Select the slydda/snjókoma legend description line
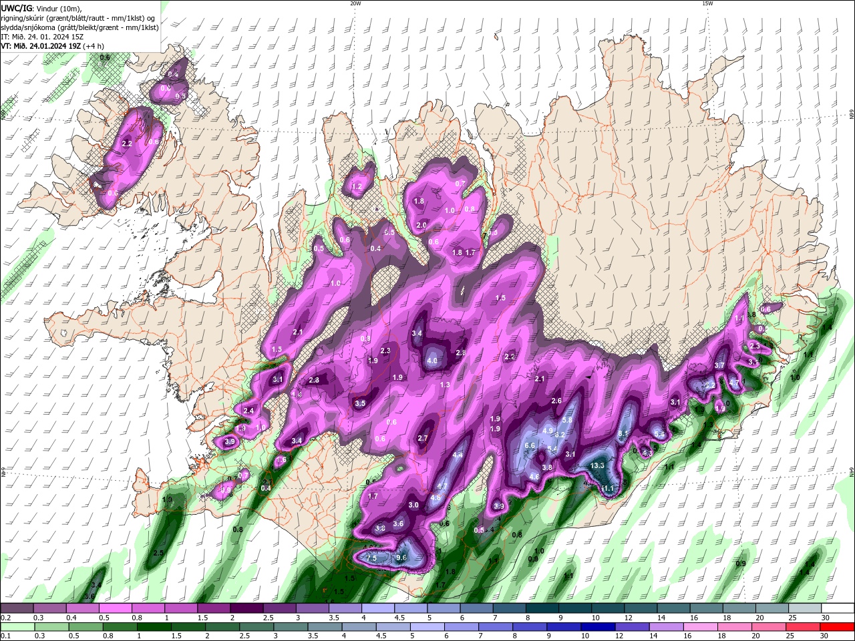 pyautogui.click(x=79, y=27)
